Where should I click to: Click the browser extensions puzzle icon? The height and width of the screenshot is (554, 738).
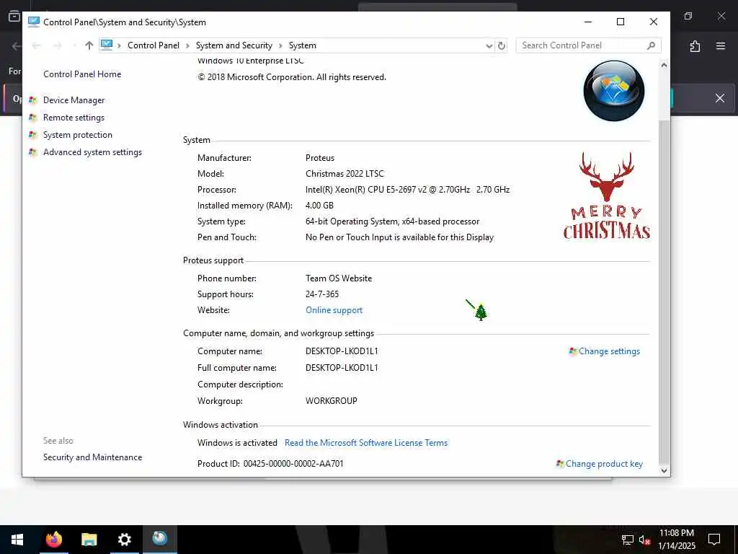pyautogui.click(x=695, y=46)
